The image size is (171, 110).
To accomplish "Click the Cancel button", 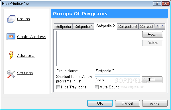I will click(127, 103).
